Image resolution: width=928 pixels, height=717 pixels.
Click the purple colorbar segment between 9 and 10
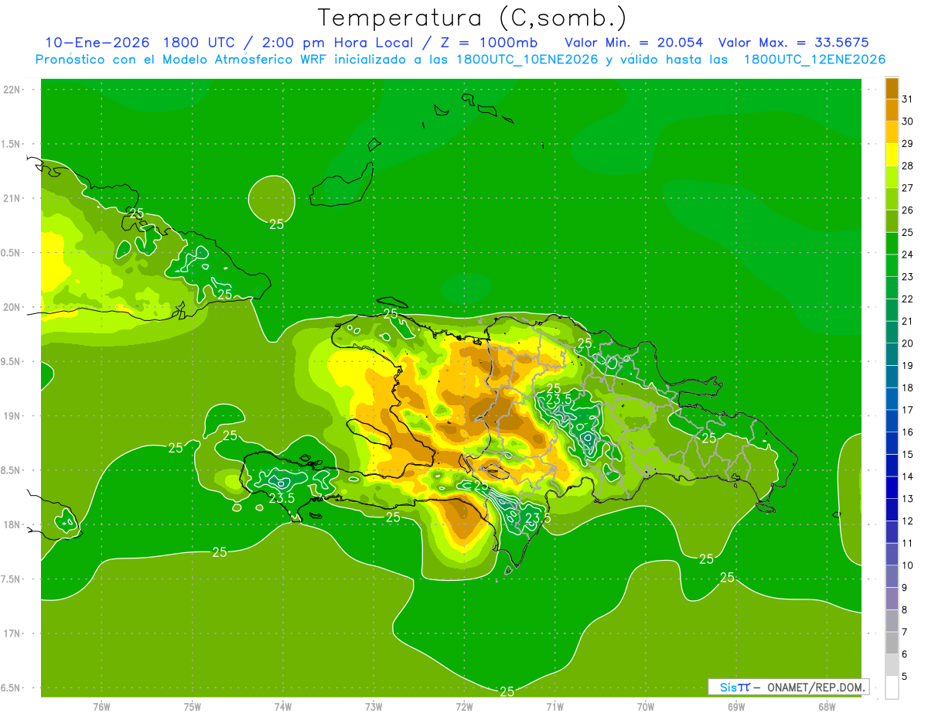pyautogui.click(x=892, y=576)
